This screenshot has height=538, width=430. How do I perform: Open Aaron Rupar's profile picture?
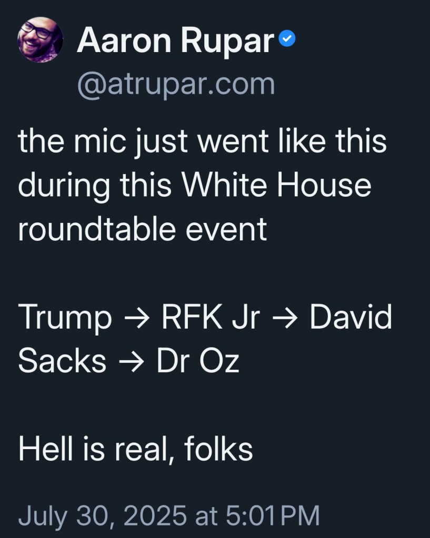pyautogui.click(x=41, y=39)
